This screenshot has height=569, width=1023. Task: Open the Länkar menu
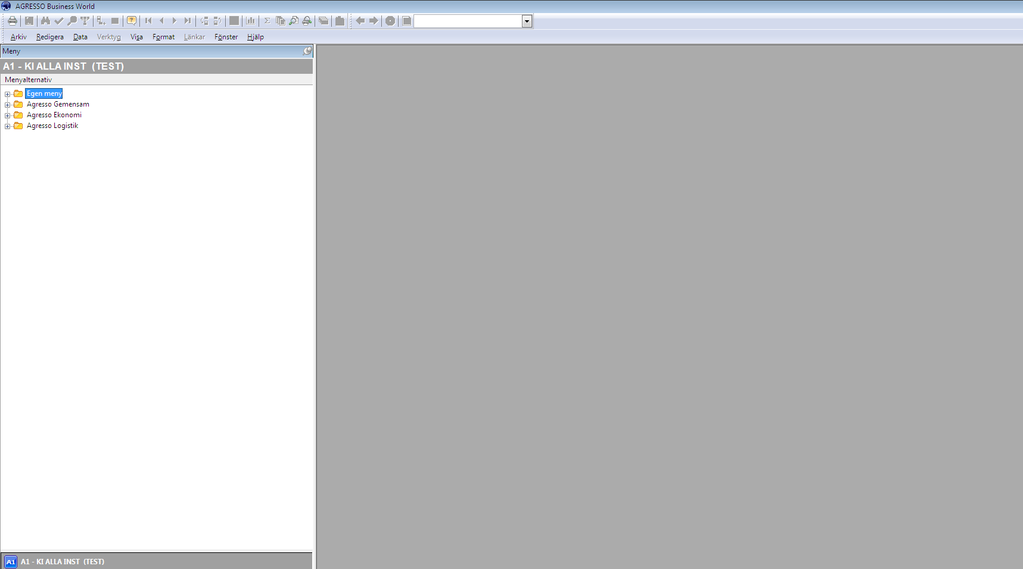point(194,37)
